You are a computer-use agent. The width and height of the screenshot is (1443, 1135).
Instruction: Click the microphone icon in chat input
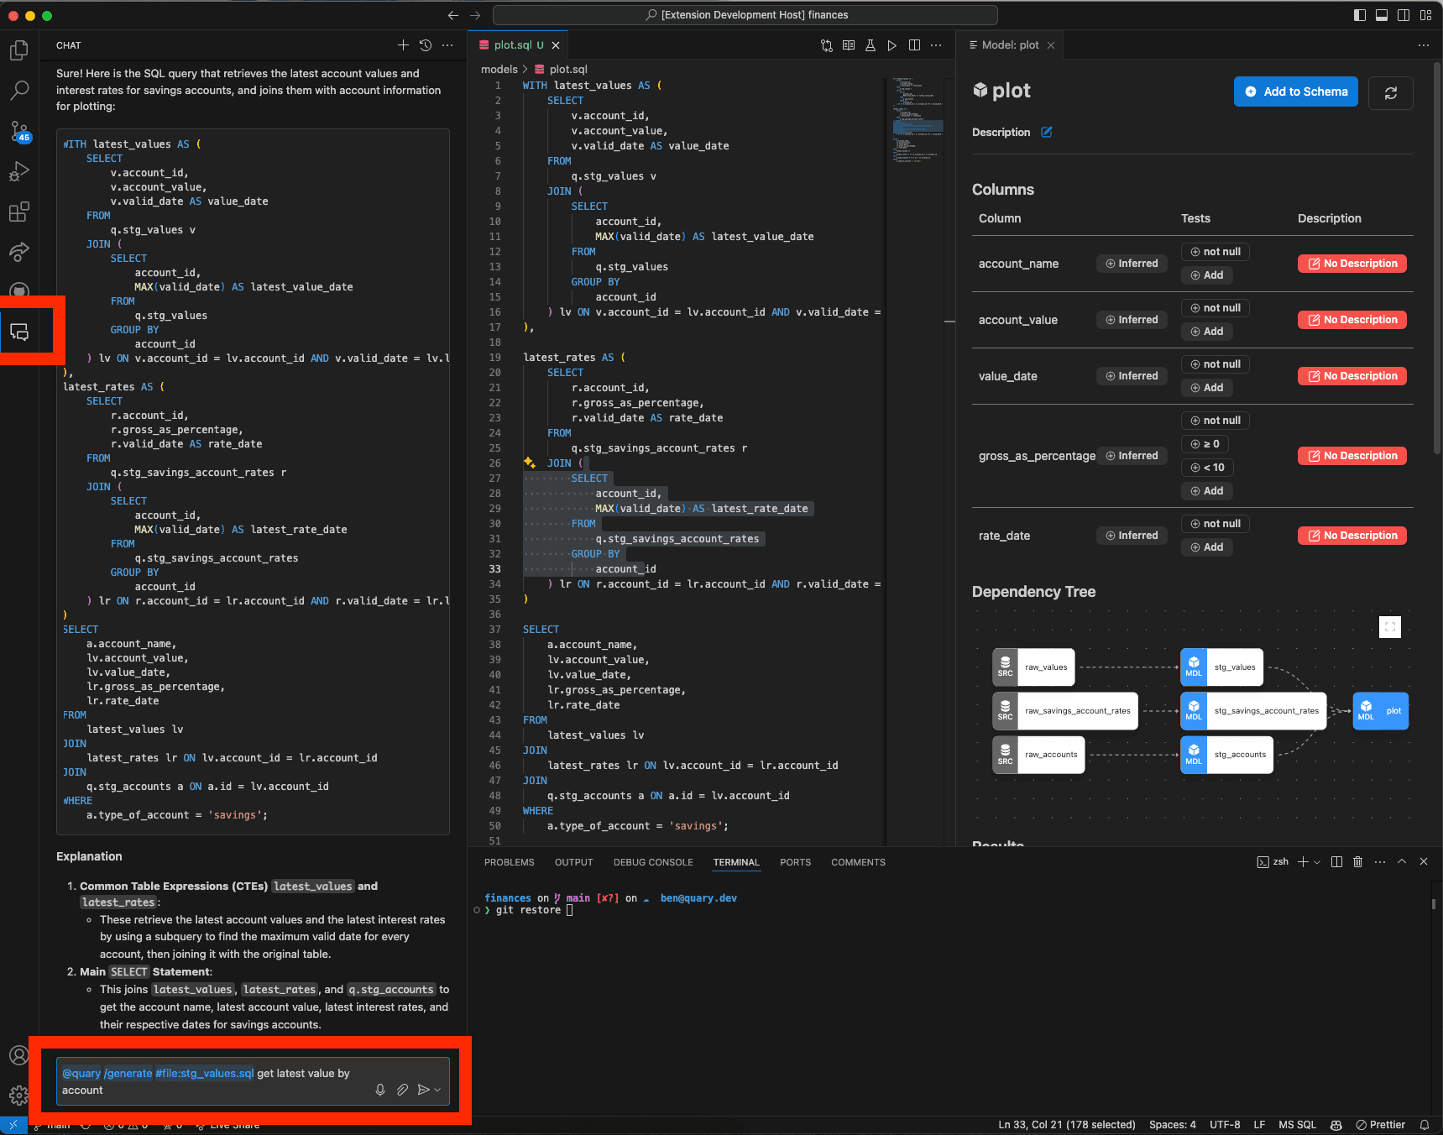click(380, 1090)
